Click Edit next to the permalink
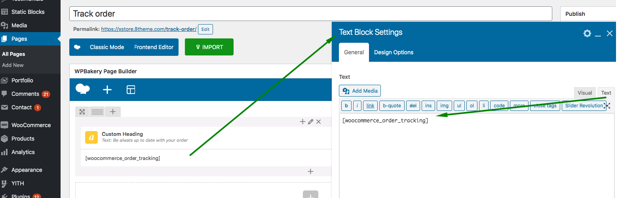Viewport: 618px width, 198px height. pos(205,29)
